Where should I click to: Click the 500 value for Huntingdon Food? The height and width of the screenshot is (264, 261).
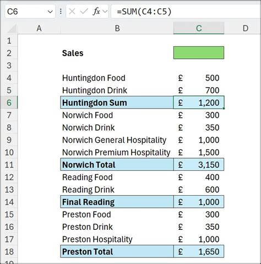tap(199, 78)
